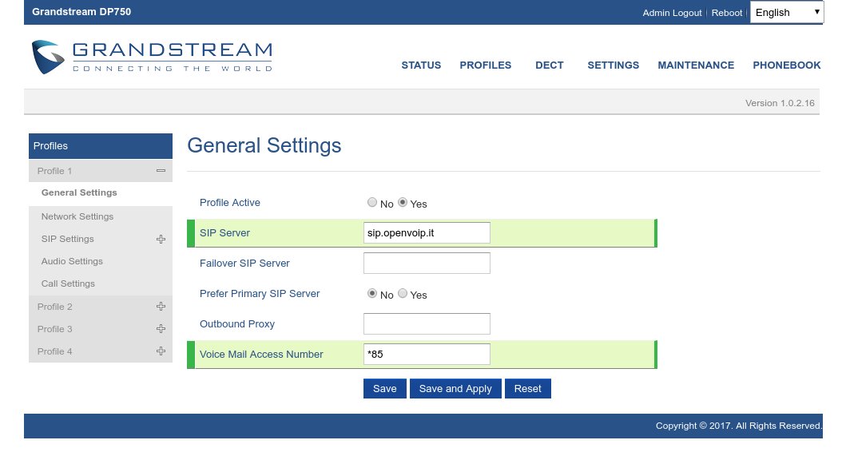Click the Reset button

click(528, 389)
